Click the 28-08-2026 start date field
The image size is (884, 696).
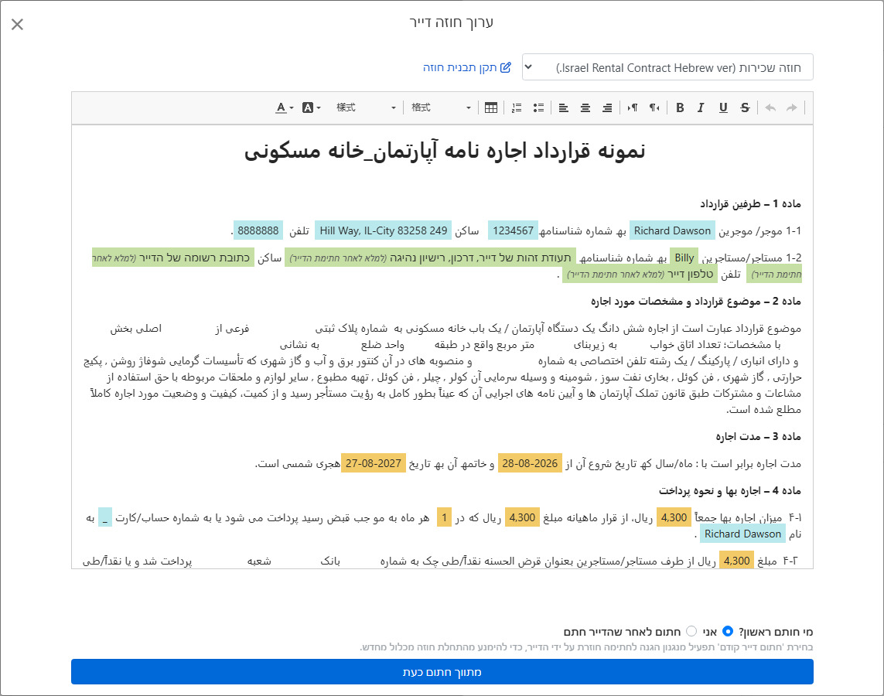click(530, 463)
